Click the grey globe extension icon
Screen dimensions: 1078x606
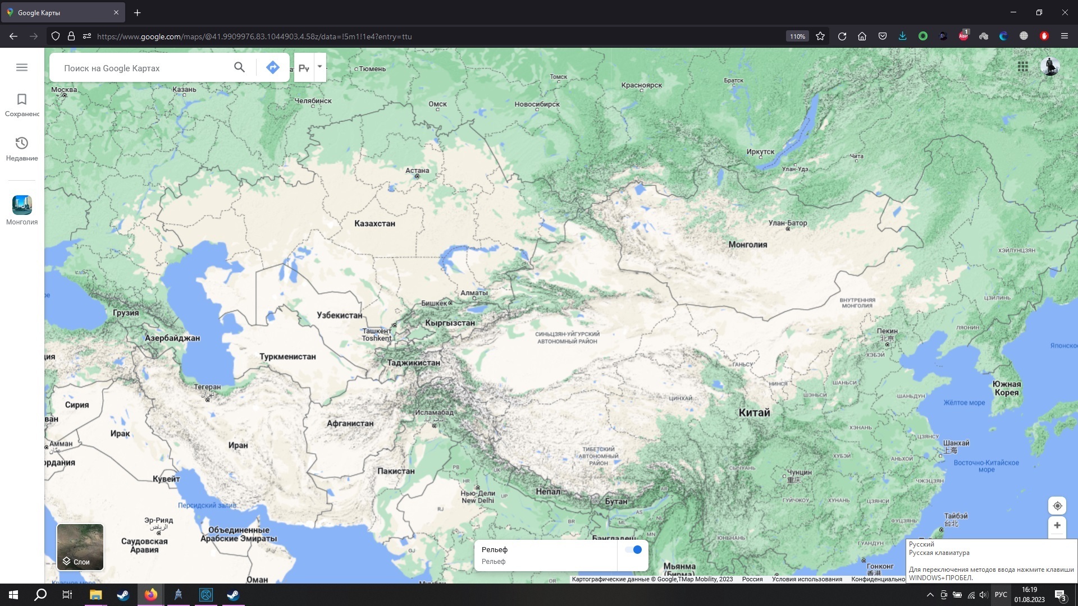[x=1024, y=36]
